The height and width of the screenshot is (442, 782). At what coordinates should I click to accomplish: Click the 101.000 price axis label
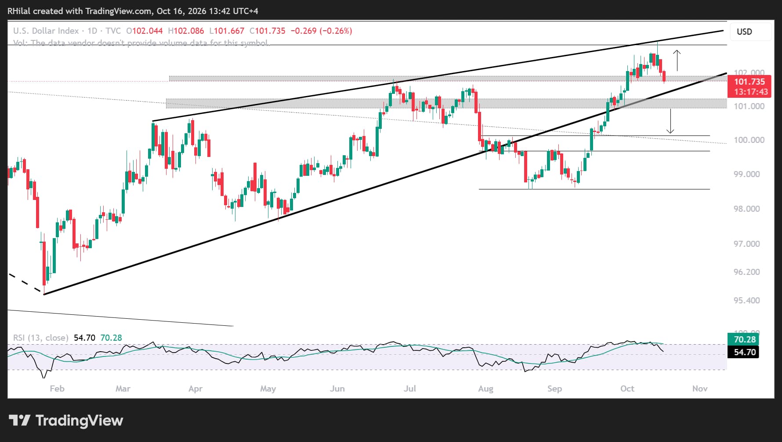[x=749, y=106]
